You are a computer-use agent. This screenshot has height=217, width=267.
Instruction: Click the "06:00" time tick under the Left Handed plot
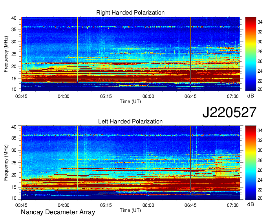(x=148, y=205)
